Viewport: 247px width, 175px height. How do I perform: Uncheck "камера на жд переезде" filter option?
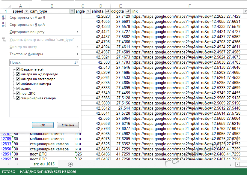(x=18, y=74)
